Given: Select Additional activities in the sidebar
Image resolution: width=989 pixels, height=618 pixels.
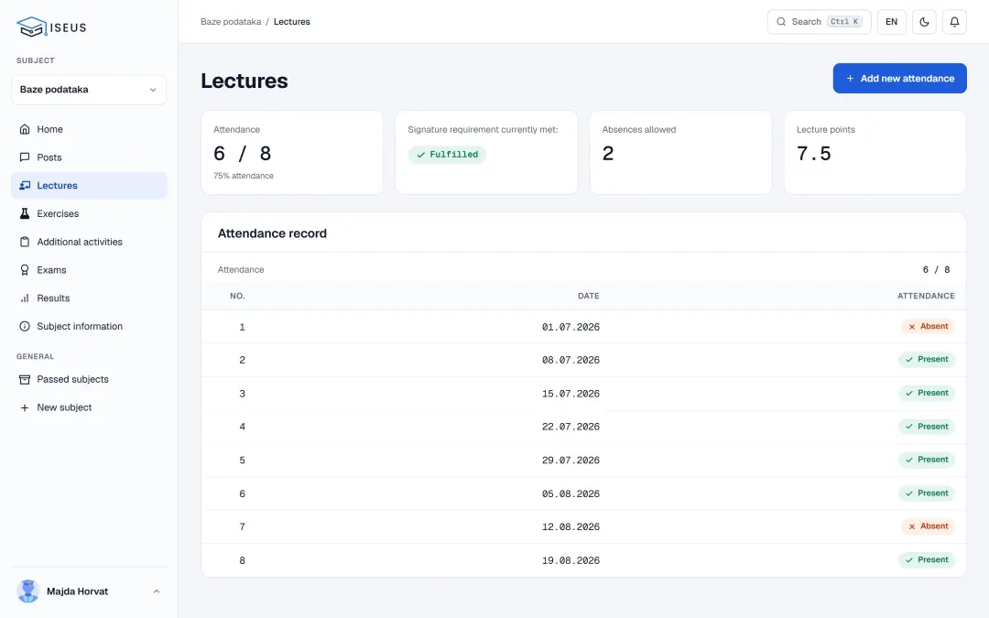Looking at the screenshot, I should [89, 242].
